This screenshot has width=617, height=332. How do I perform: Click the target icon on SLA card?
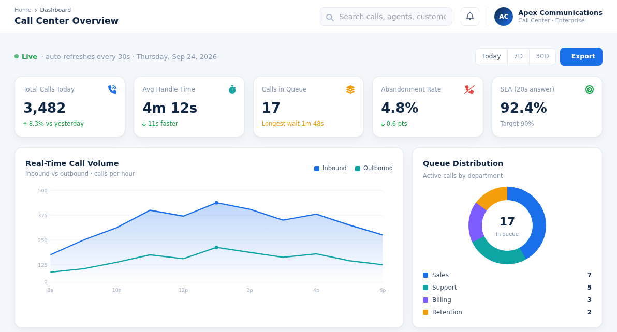[x=590, y=89]
